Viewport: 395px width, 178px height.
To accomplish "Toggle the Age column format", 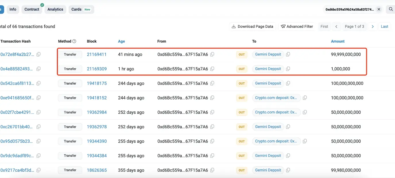I will [121, 41].
